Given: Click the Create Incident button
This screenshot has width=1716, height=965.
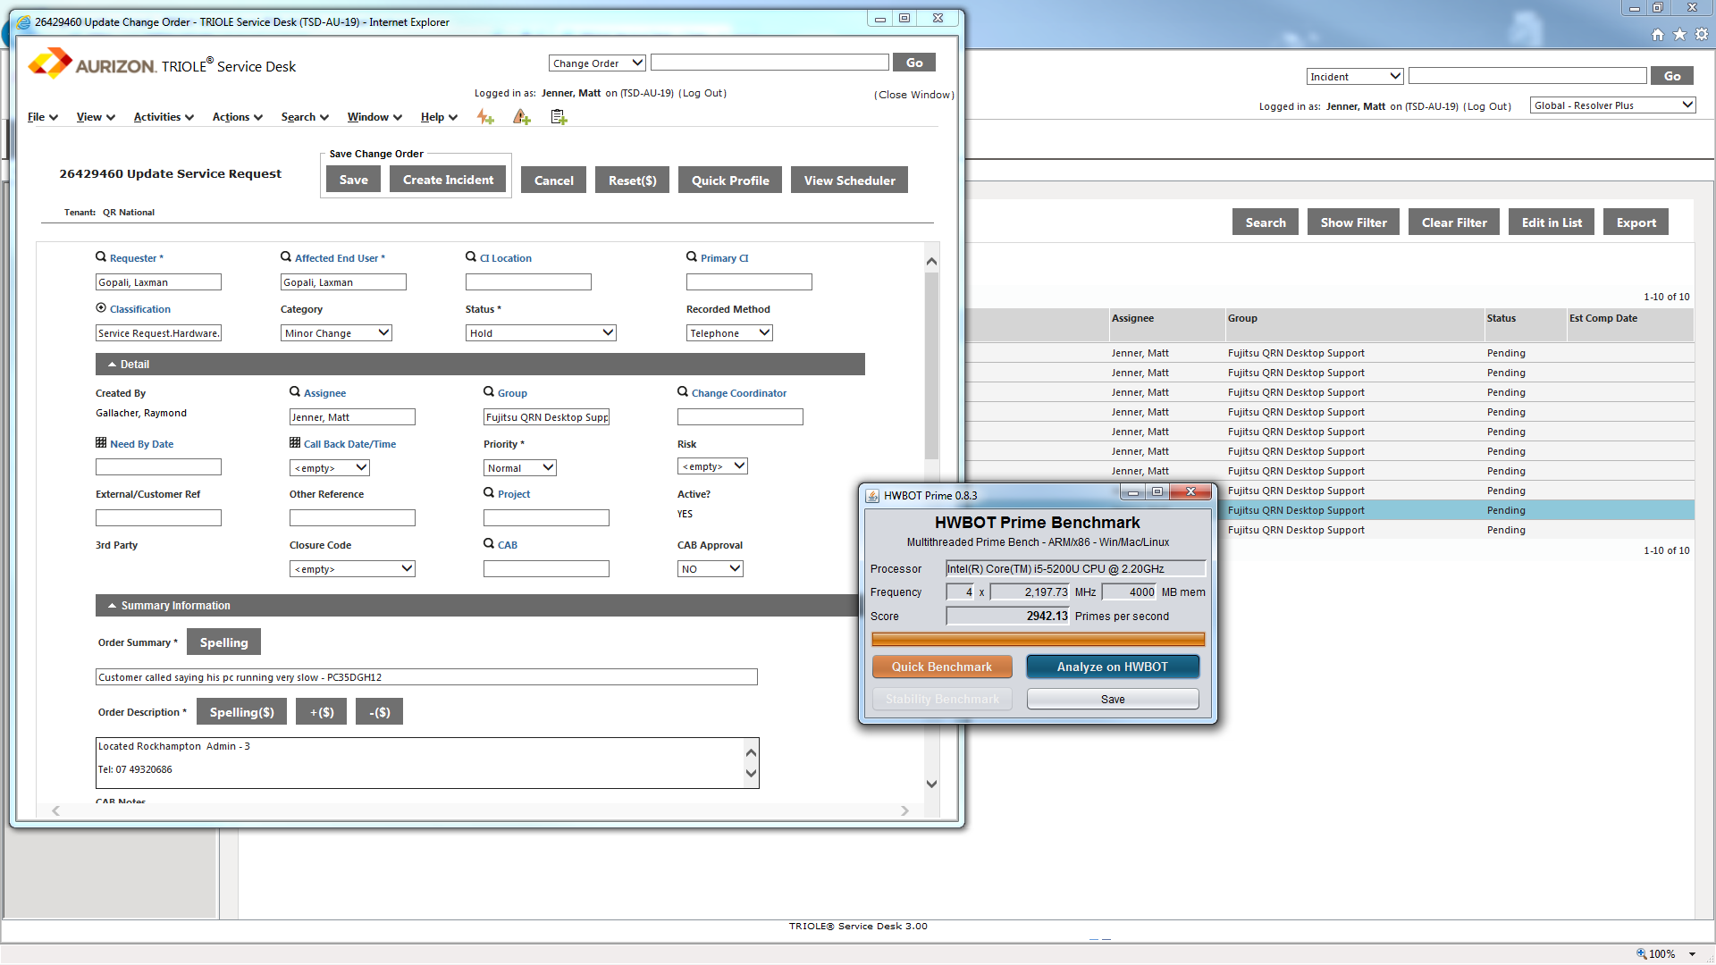Looking at the screenshot, I should coord(448,180).
